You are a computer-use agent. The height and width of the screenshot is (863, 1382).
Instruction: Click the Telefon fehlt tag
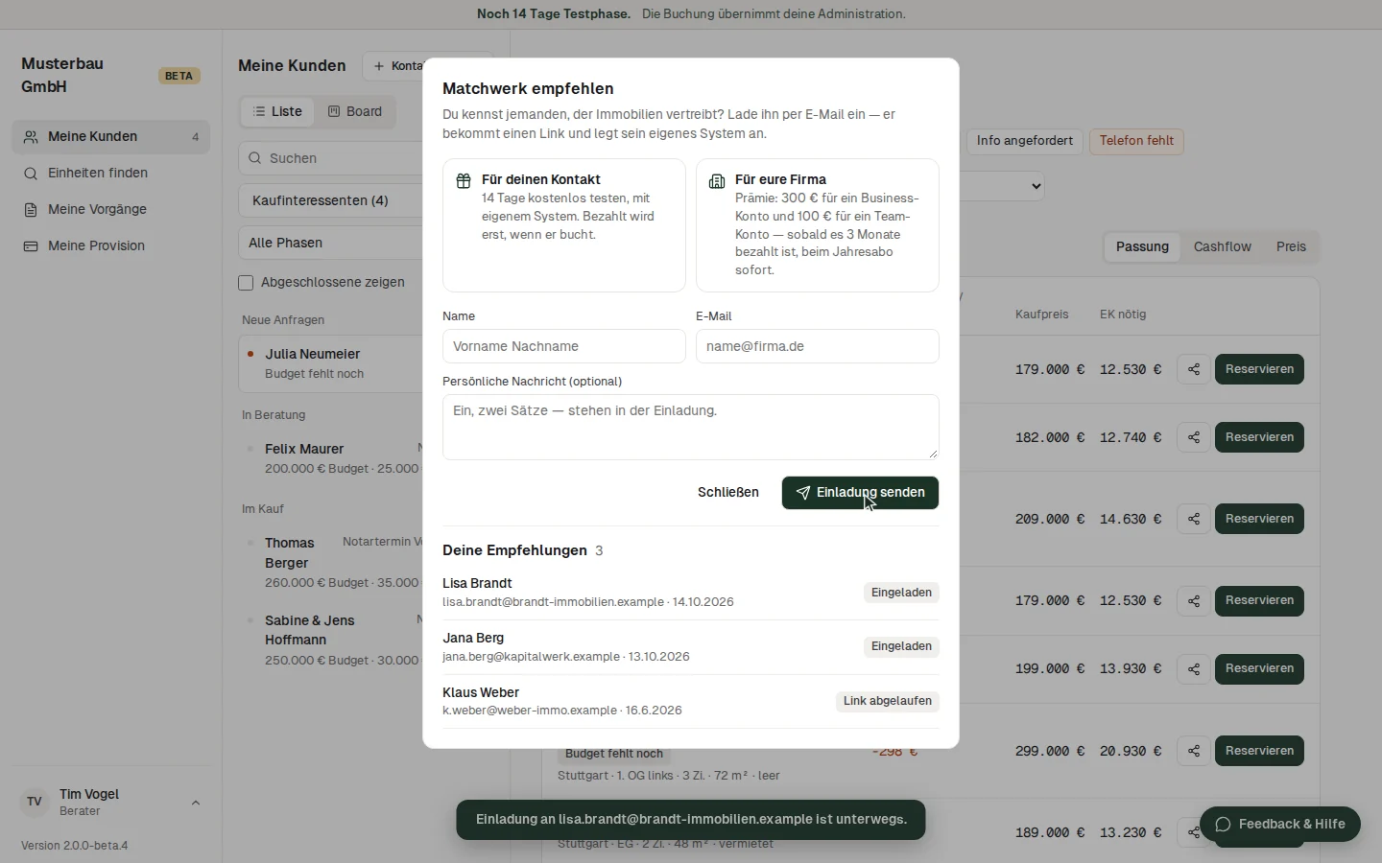(x=1136, y=141)
